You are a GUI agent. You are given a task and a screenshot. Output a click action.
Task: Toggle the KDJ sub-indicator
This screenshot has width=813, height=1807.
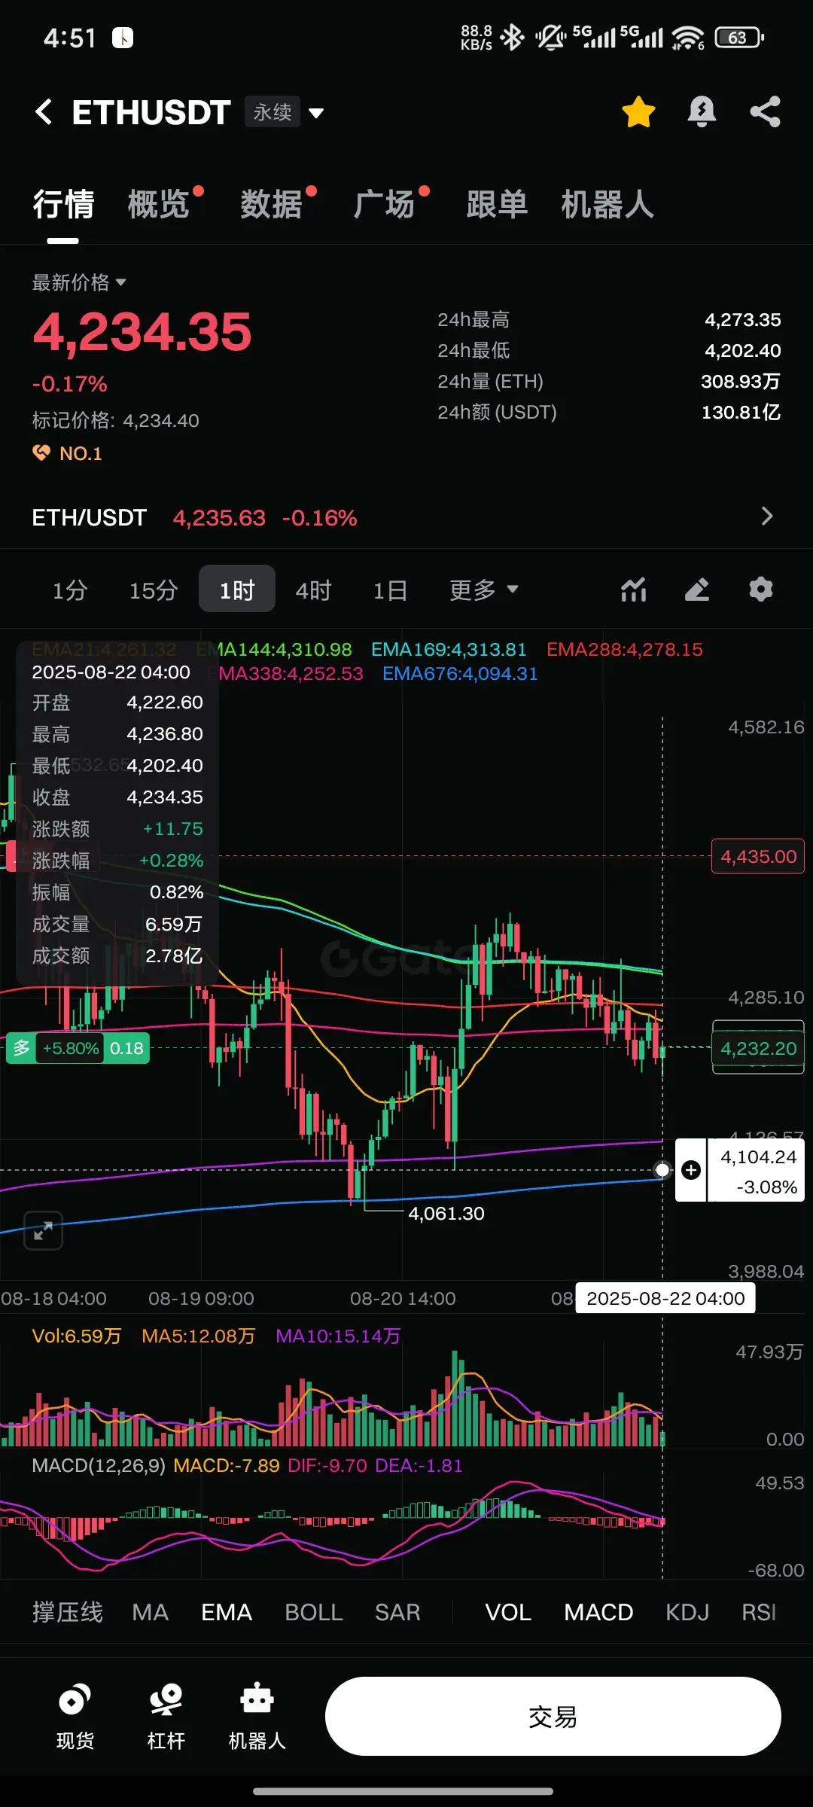(x=687, y=1612)
